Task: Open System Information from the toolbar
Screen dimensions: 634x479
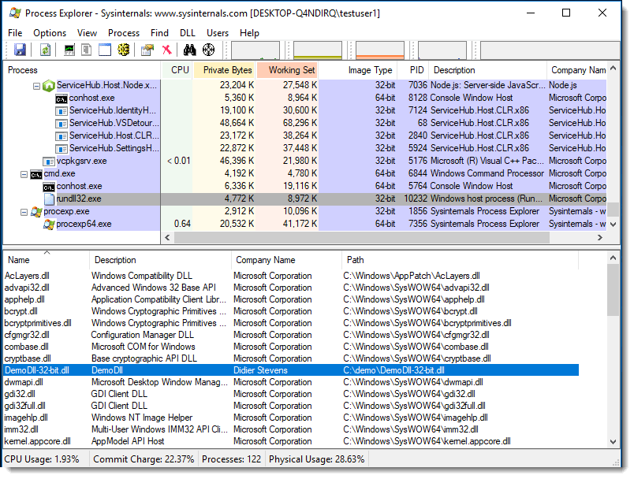Action: point(69,50)
